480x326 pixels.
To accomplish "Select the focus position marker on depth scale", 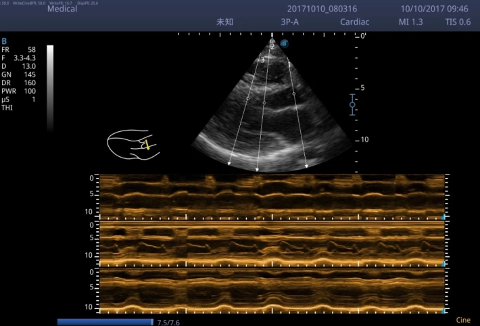I will click(x=352, y=104).
